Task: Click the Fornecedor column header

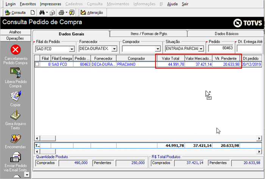Action: coord(103,59)
